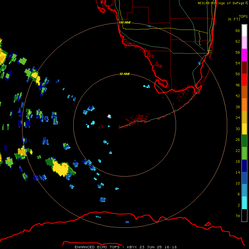The image size is (249, 249).
Task: Select the bright red legend swatch
Action: 244,80
